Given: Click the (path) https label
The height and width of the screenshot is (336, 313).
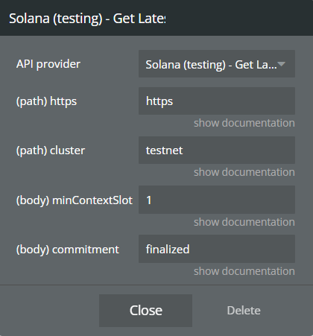Looking at the screenshot, I should tap(46, 101).
